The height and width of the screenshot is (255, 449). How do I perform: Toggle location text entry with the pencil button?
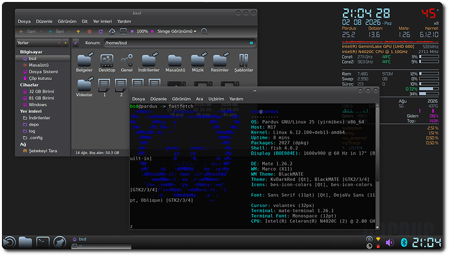pyautogui.click(x=75, y=43)
